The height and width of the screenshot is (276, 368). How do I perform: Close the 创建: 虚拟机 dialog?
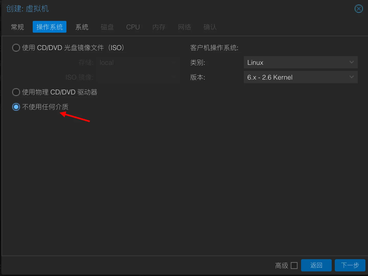tap(359, 9)
